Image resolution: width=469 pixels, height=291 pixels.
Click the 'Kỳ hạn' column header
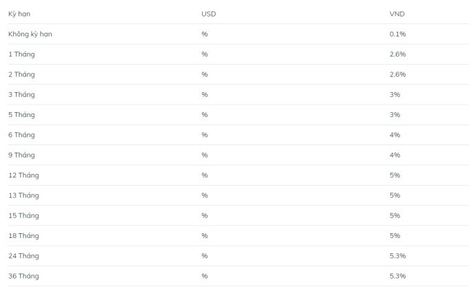(19, 14)
